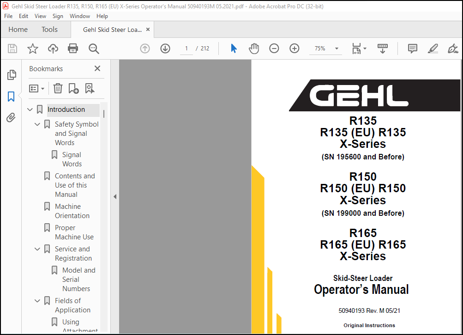Collapse the navigation pane arrow
This screenshot has width=463, height=335.
coord(115,197)
